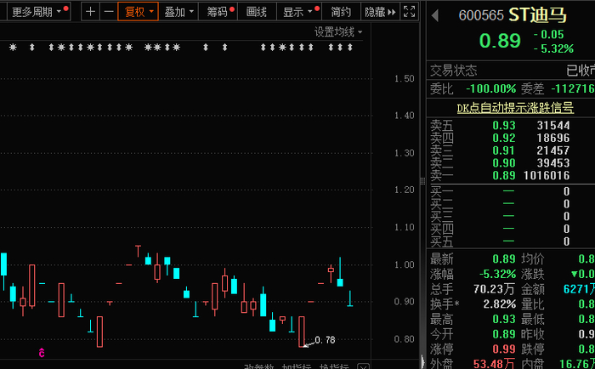
Task: Open 设置均线 moving average settings dropdown
Action: [338, 32]
